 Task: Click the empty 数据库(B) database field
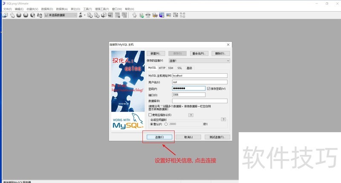tap(199, 101)
